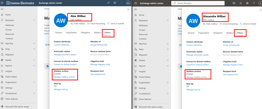
Task: Open Manage mailbox archive for Alex Wilber
Action: coord(64,77)
